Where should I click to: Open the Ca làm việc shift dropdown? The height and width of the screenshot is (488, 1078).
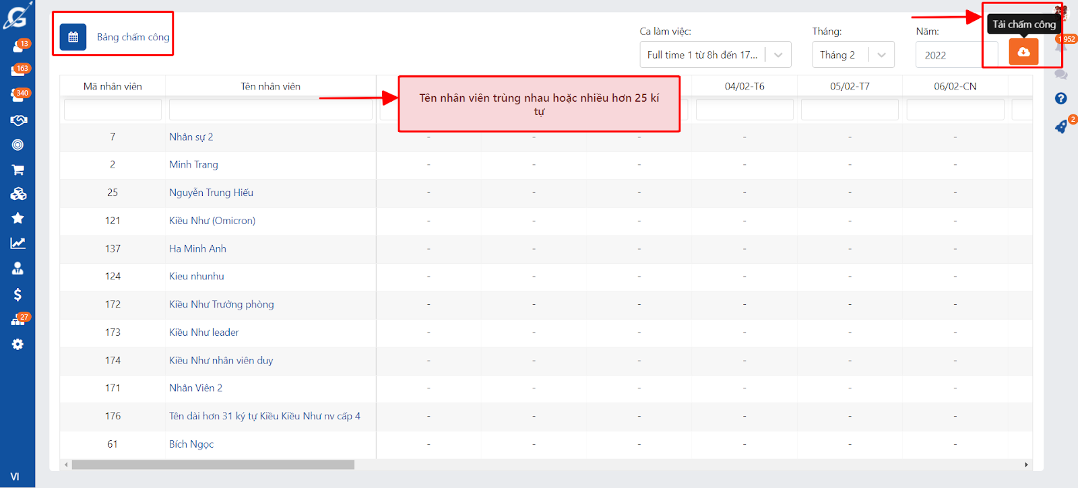[716, 55]
